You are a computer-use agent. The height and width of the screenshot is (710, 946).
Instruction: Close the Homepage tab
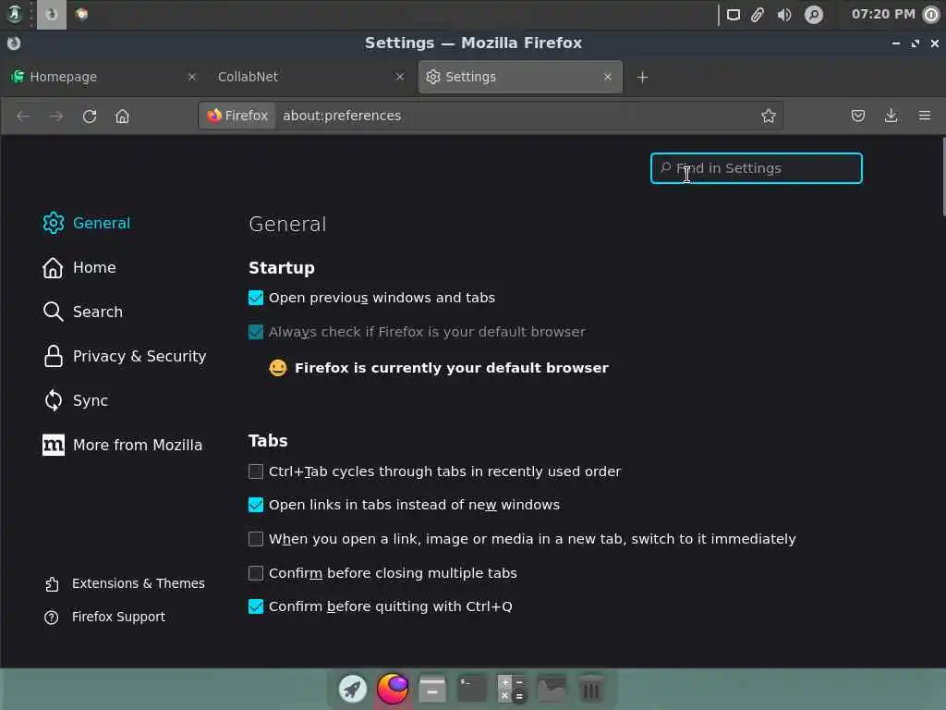[192, 77]
